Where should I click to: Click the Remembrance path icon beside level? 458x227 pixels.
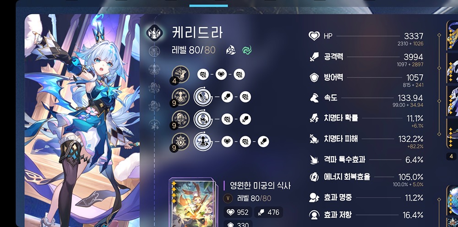tap(231, 50)
